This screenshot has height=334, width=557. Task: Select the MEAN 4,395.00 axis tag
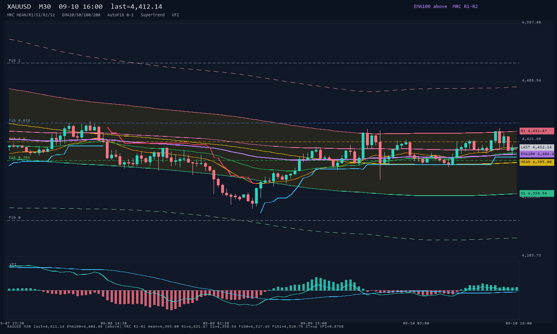point(537,162)
